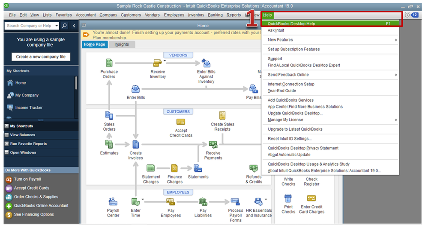Select the Year-End Guide item

pyautogui.click(x=282, y=91)
